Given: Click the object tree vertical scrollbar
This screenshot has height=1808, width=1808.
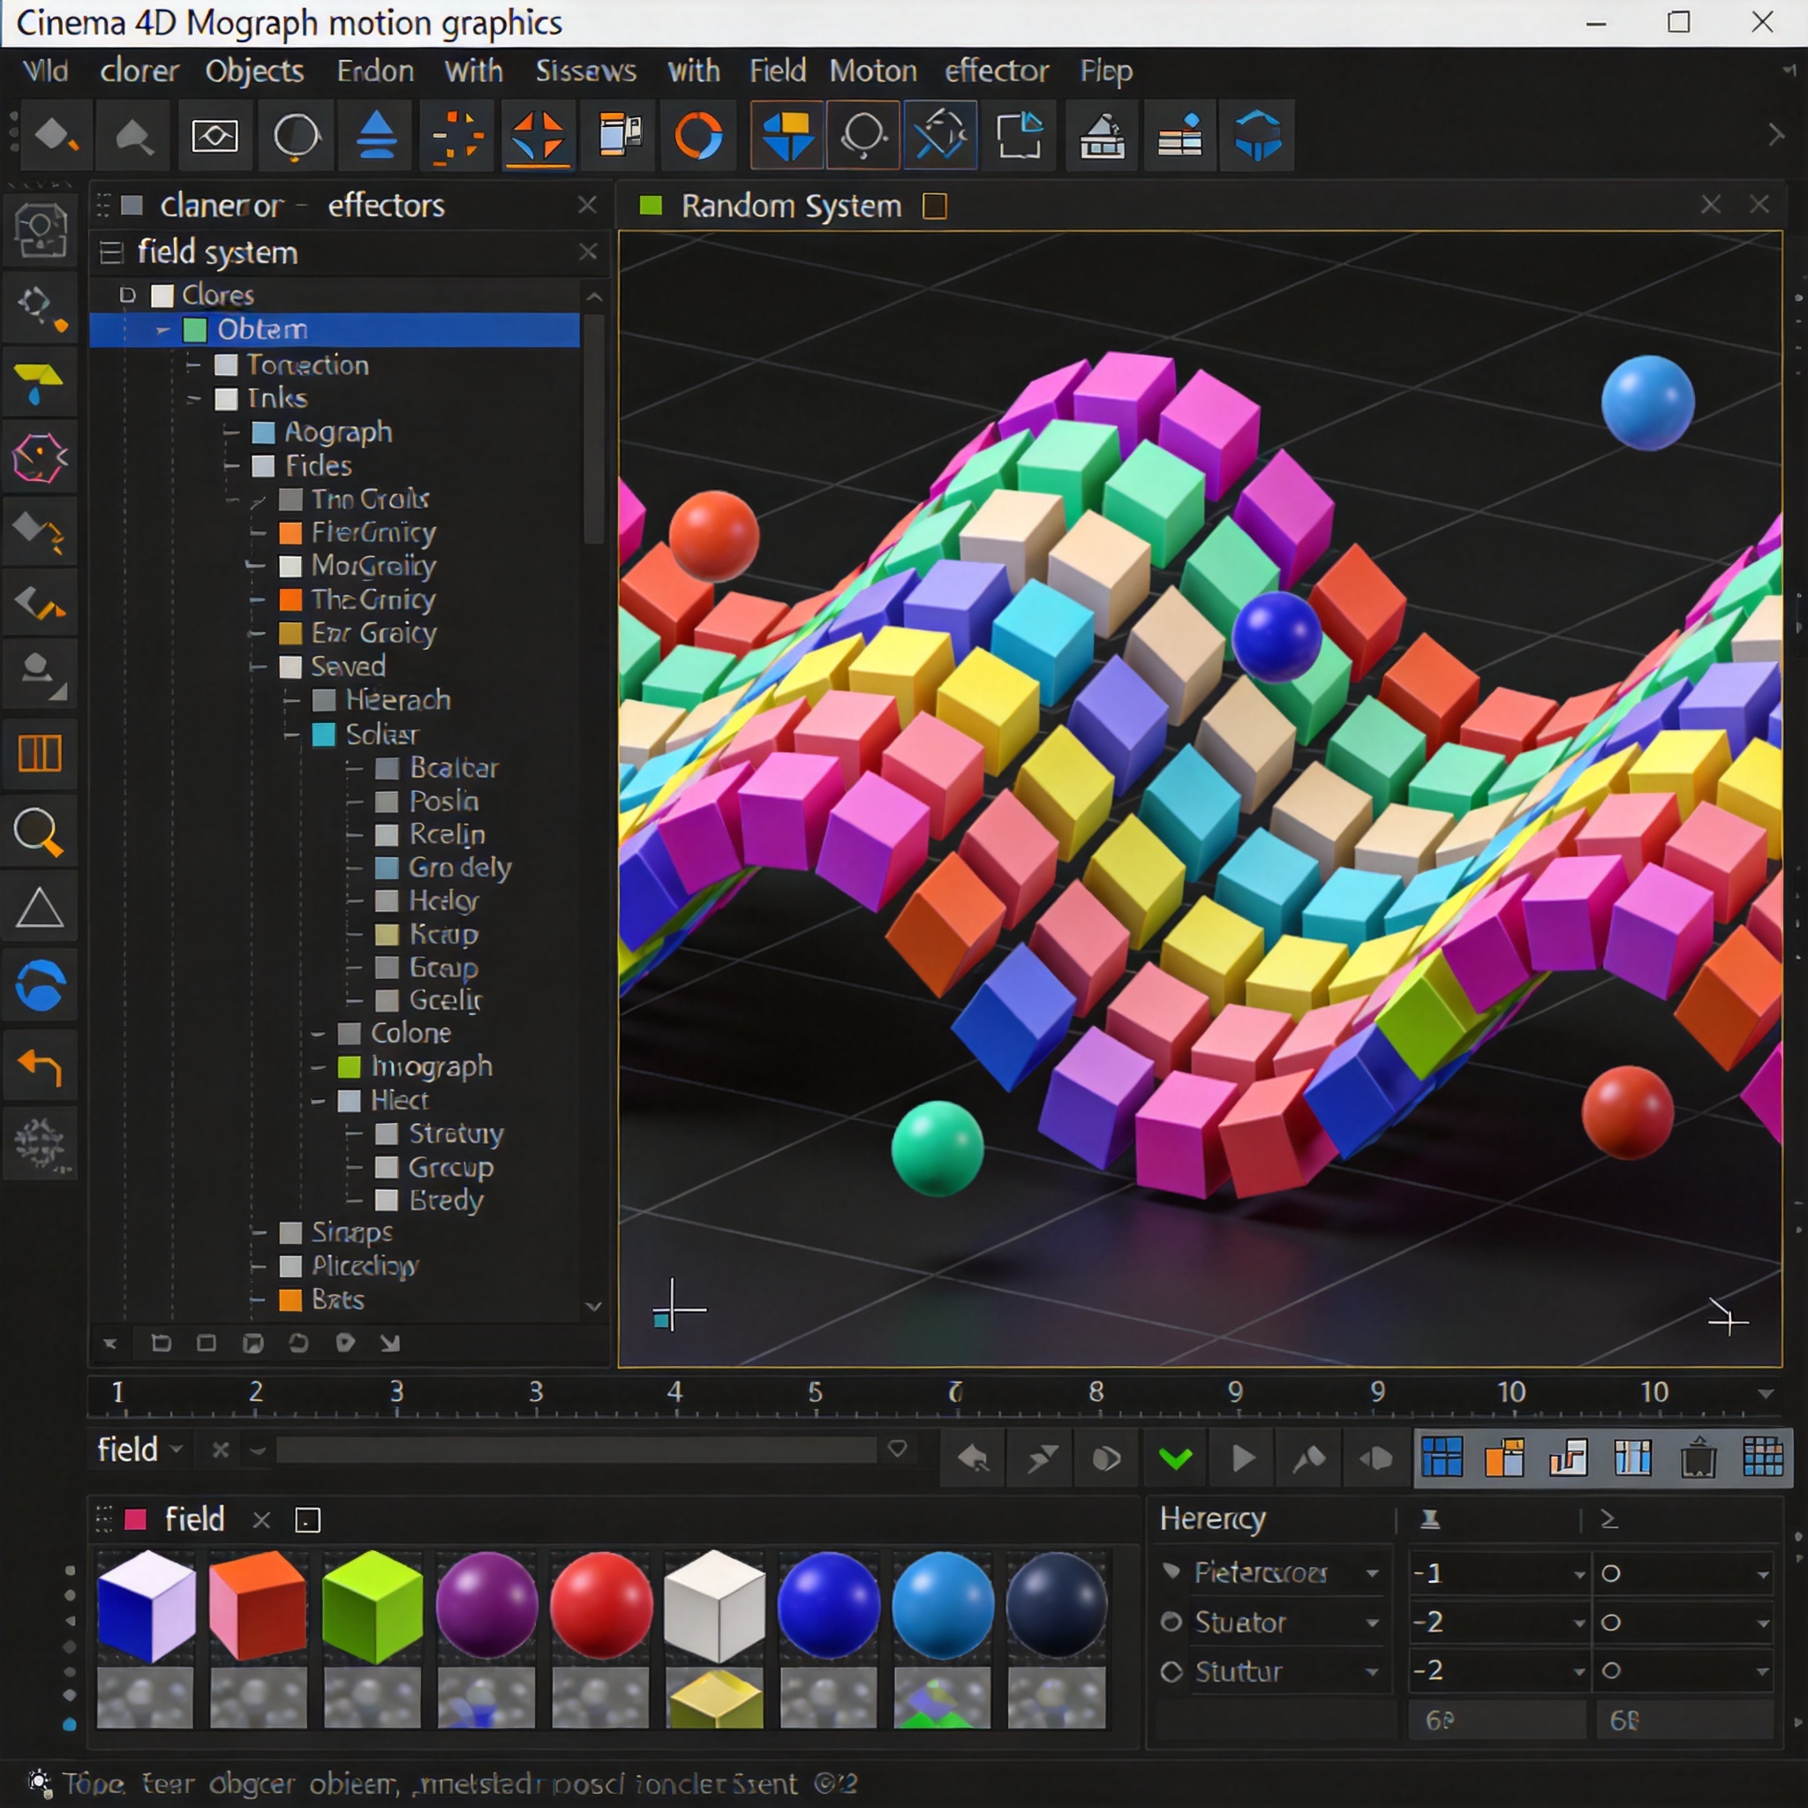Looking at the screenshot, I should coord(593,428).
